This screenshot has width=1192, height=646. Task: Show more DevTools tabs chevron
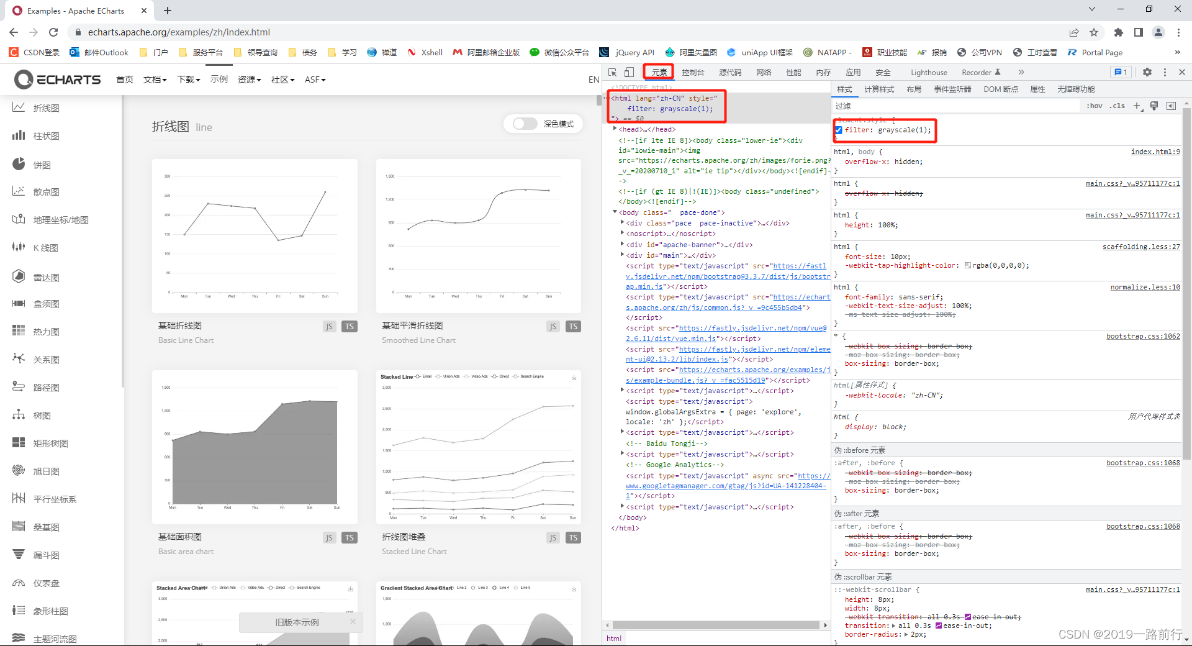tap(1021, 72)
